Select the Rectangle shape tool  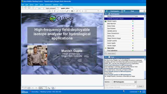click(63, 11)
